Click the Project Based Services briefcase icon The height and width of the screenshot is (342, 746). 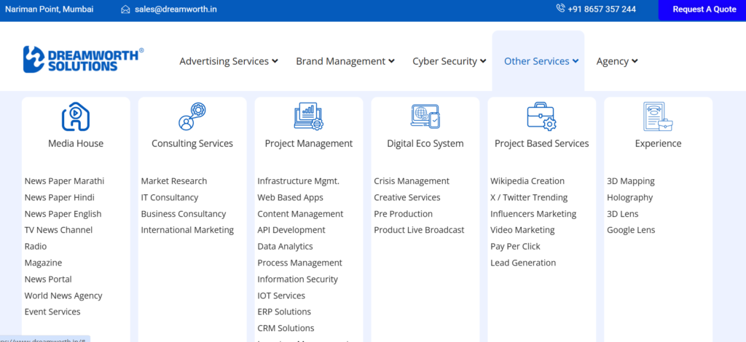541,116
